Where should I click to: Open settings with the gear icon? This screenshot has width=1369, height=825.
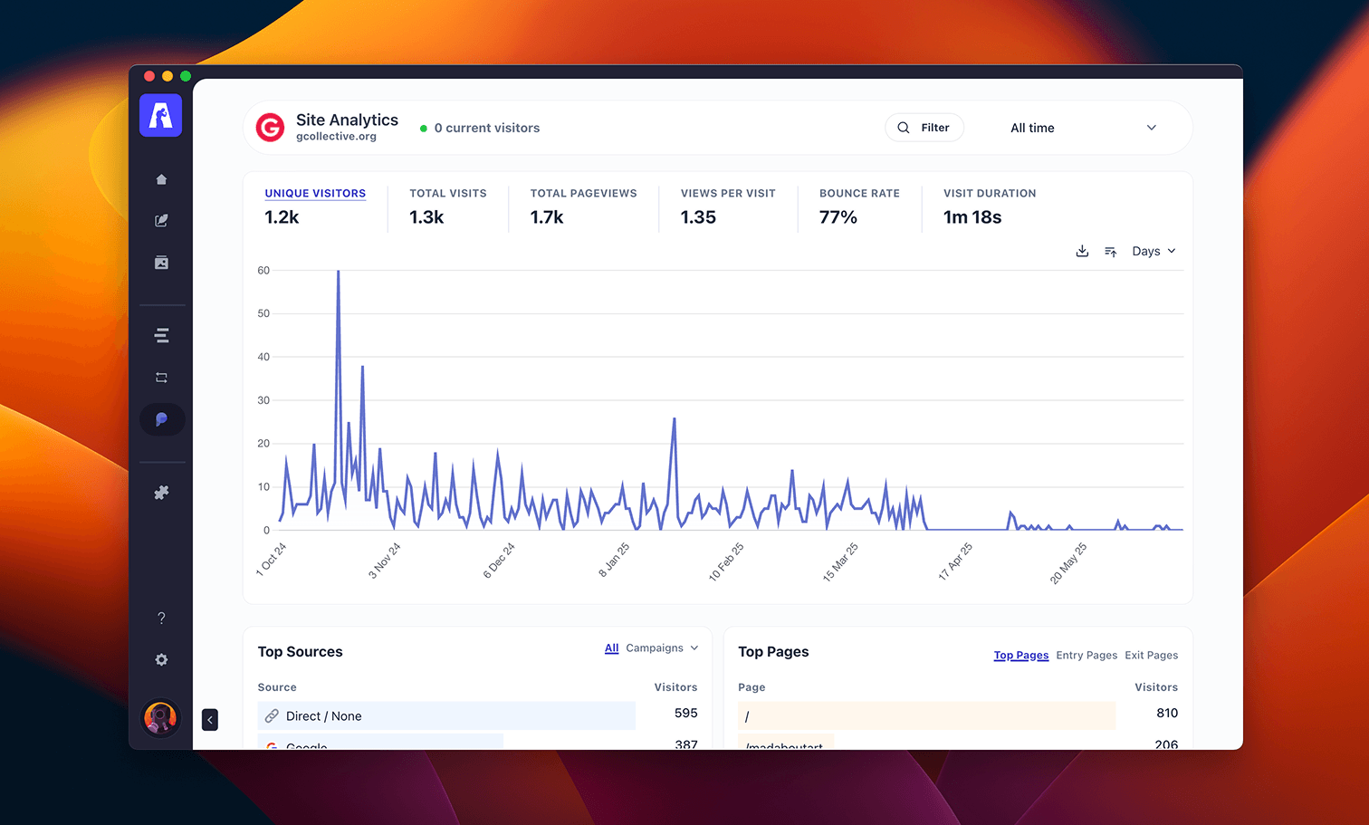[161, 660]
